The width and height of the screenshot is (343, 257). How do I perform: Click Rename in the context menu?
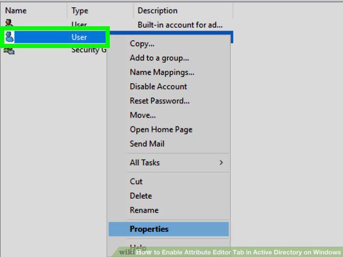click(x=169, y=210)
